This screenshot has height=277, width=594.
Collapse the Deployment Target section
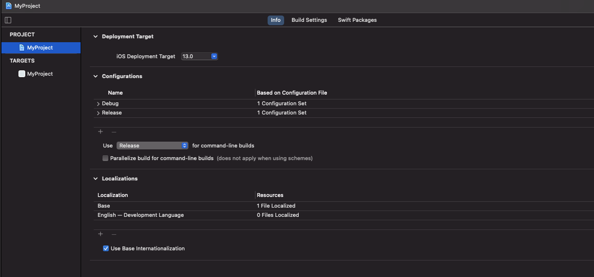[96, 36]
